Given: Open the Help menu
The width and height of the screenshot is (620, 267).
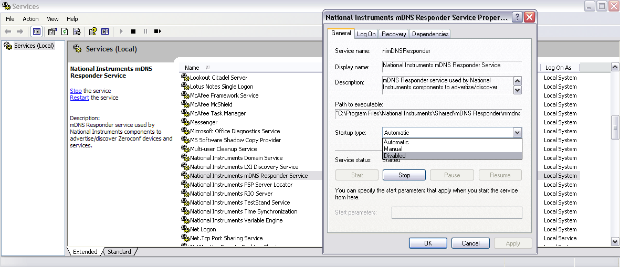Looking at the screenshot, I should [72, 18].
